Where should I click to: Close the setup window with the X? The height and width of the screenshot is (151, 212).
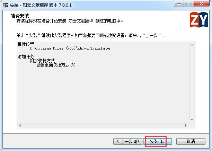click(201, 4)
